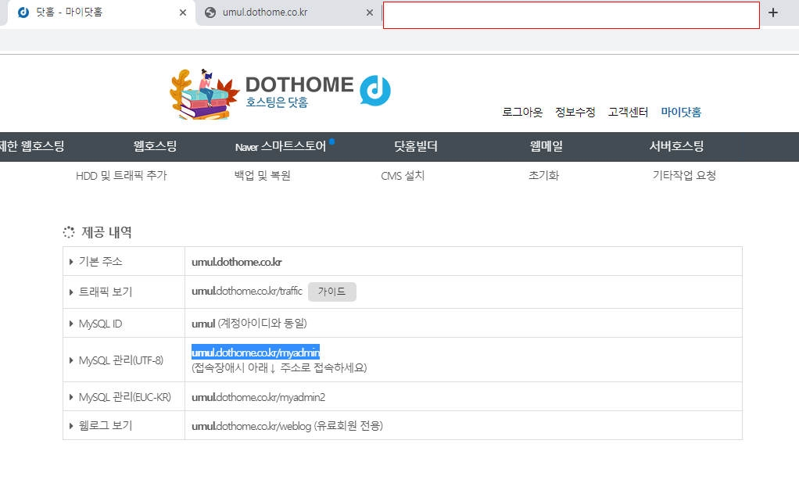Open 닷홈빌더 menu
Viewport: 799px width, 494px height.
pos(416,147)
